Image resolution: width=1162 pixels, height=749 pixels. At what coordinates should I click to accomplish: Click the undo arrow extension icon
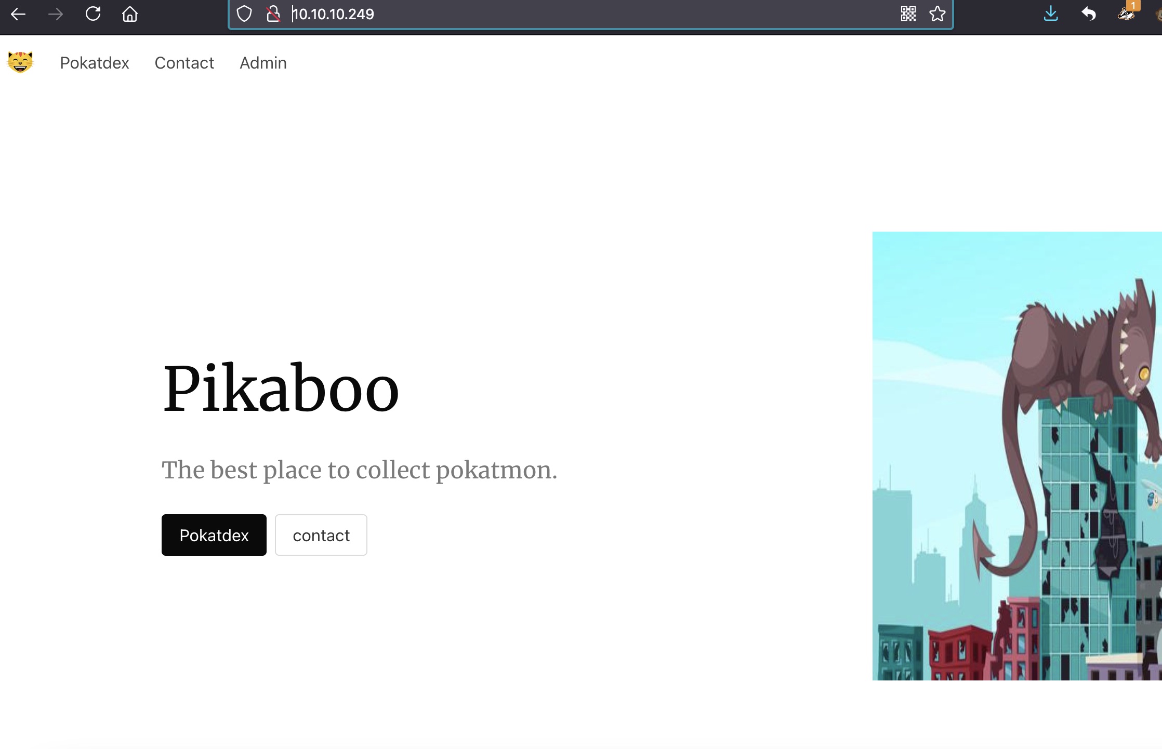1089,14
